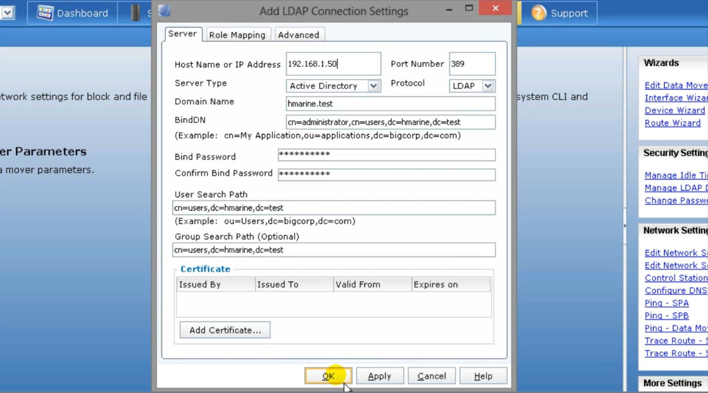Screen dimensions: 708x393
Task: Click the EMC logo in the dialog title bar
Action: (164, 11)
